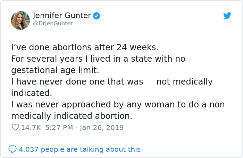The image size is (243, 158).
Task: Click the 14.7K likes count
Action: tap(31, 128)
